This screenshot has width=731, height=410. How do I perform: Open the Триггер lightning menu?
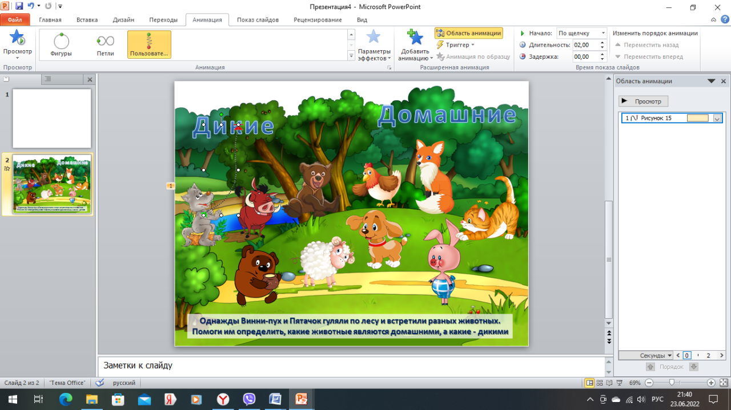click(455, 44)
